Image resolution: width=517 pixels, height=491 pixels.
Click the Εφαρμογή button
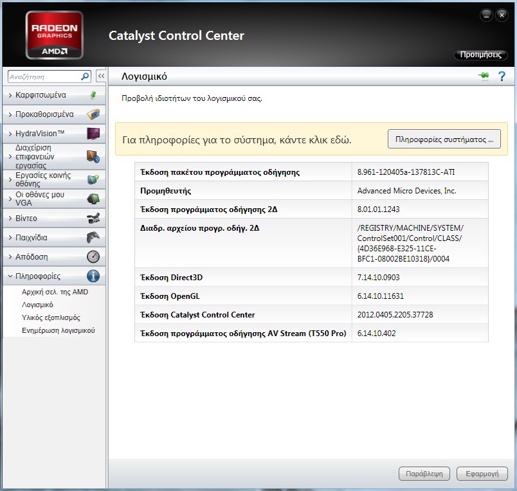[482, 474]
